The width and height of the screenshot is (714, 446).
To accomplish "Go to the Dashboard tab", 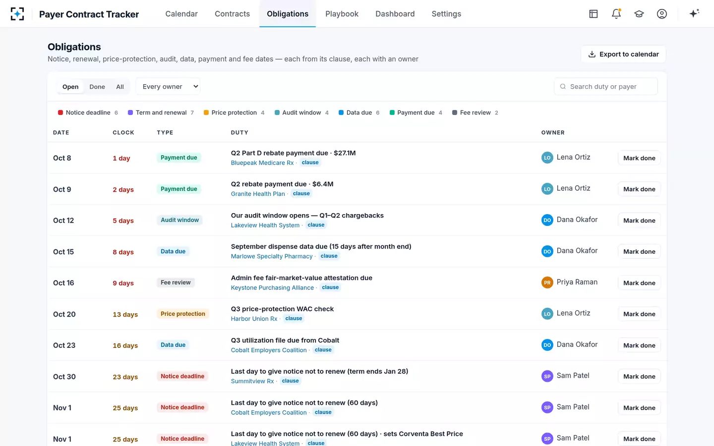I will tap(395, 14).
